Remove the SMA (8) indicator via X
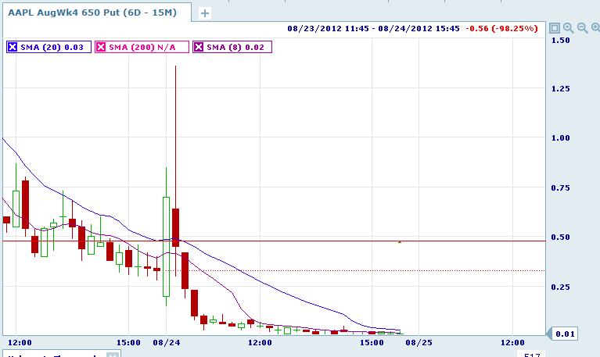 point(199,47)
